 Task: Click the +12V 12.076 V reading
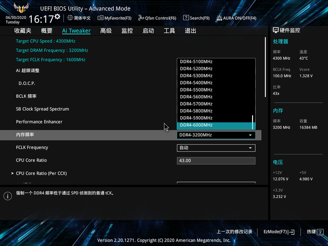coord(280,179)
